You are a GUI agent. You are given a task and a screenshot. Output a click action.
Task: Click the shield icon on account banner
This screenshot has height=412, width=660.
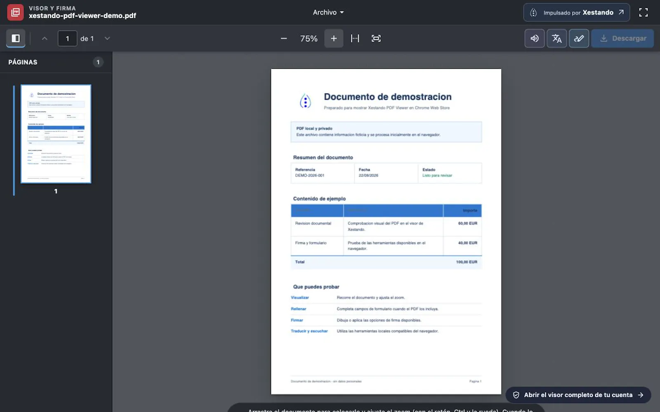click(516, 395)
